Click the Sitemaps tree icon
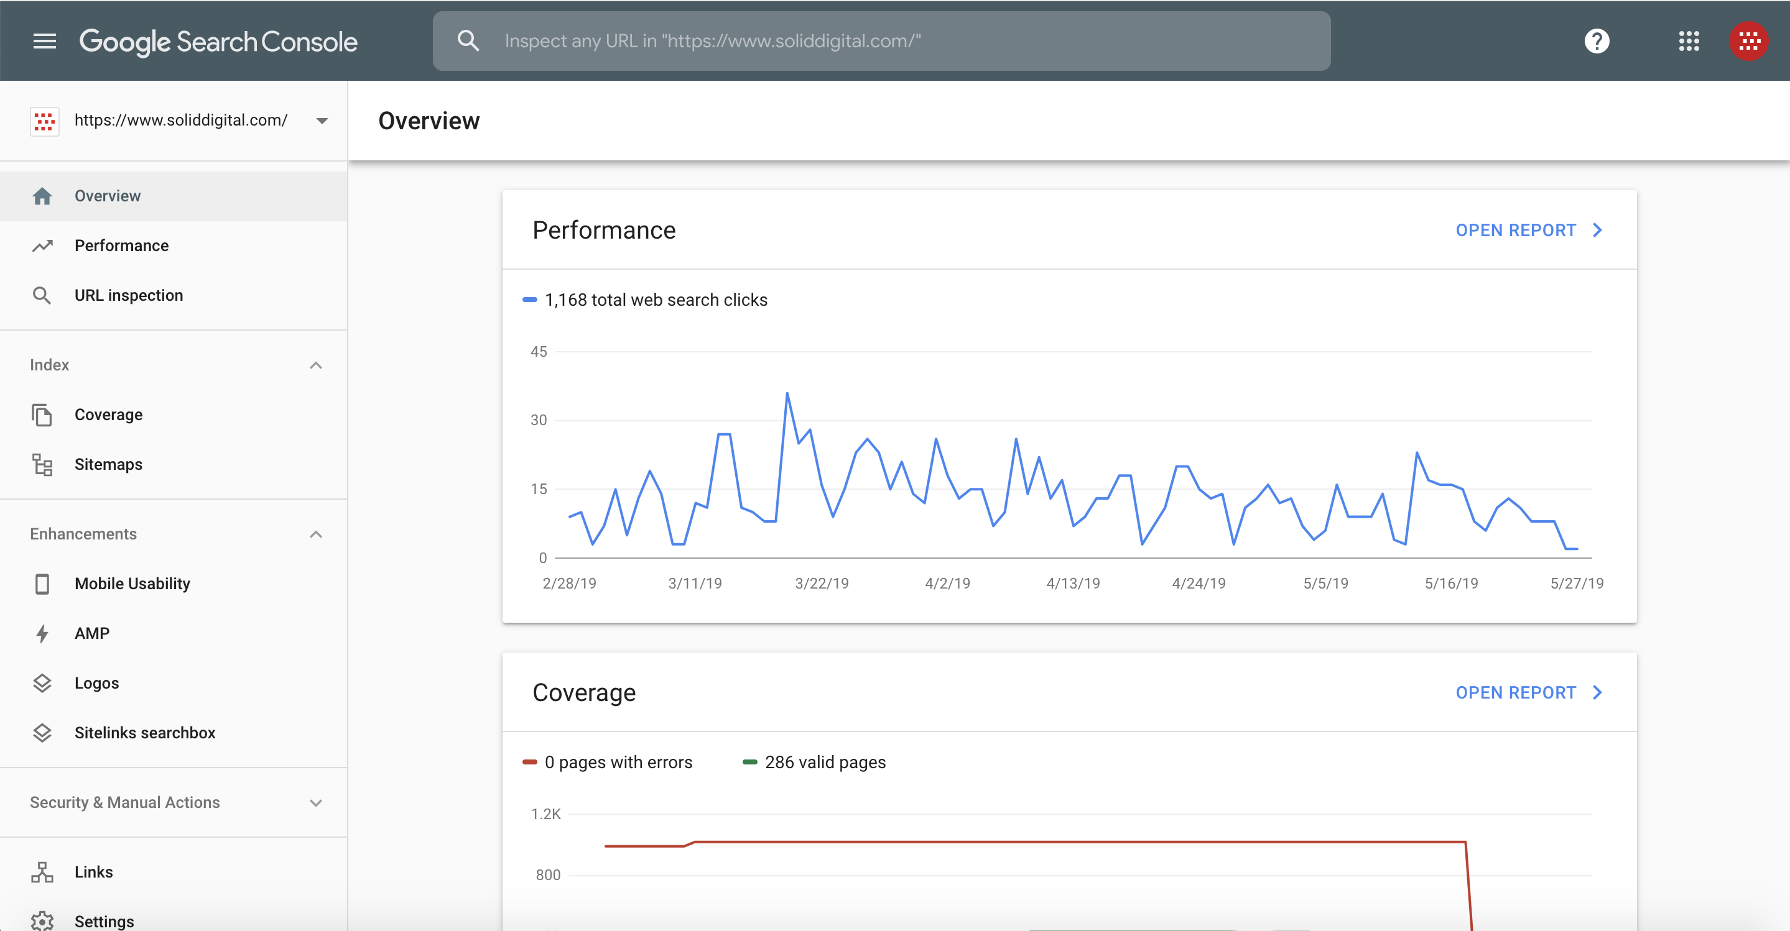1790x931 pixels. pos(42,464)
